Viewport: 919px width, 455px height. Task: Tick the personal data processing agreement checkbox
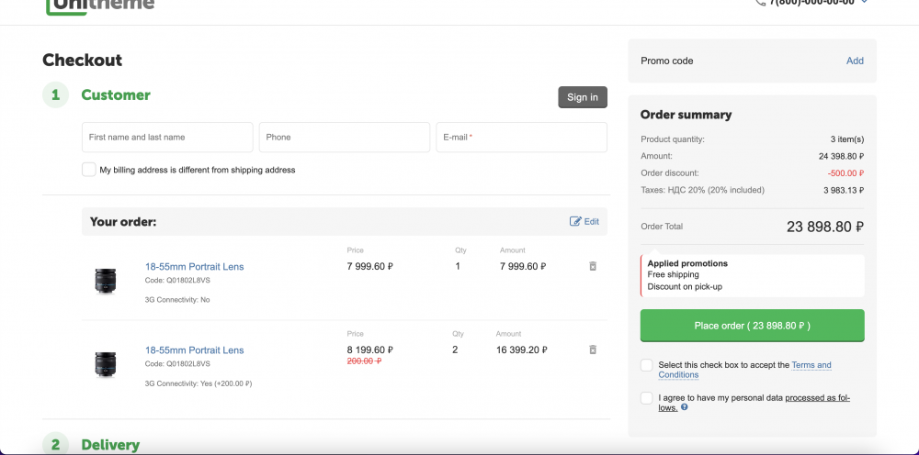click(648, 398)
